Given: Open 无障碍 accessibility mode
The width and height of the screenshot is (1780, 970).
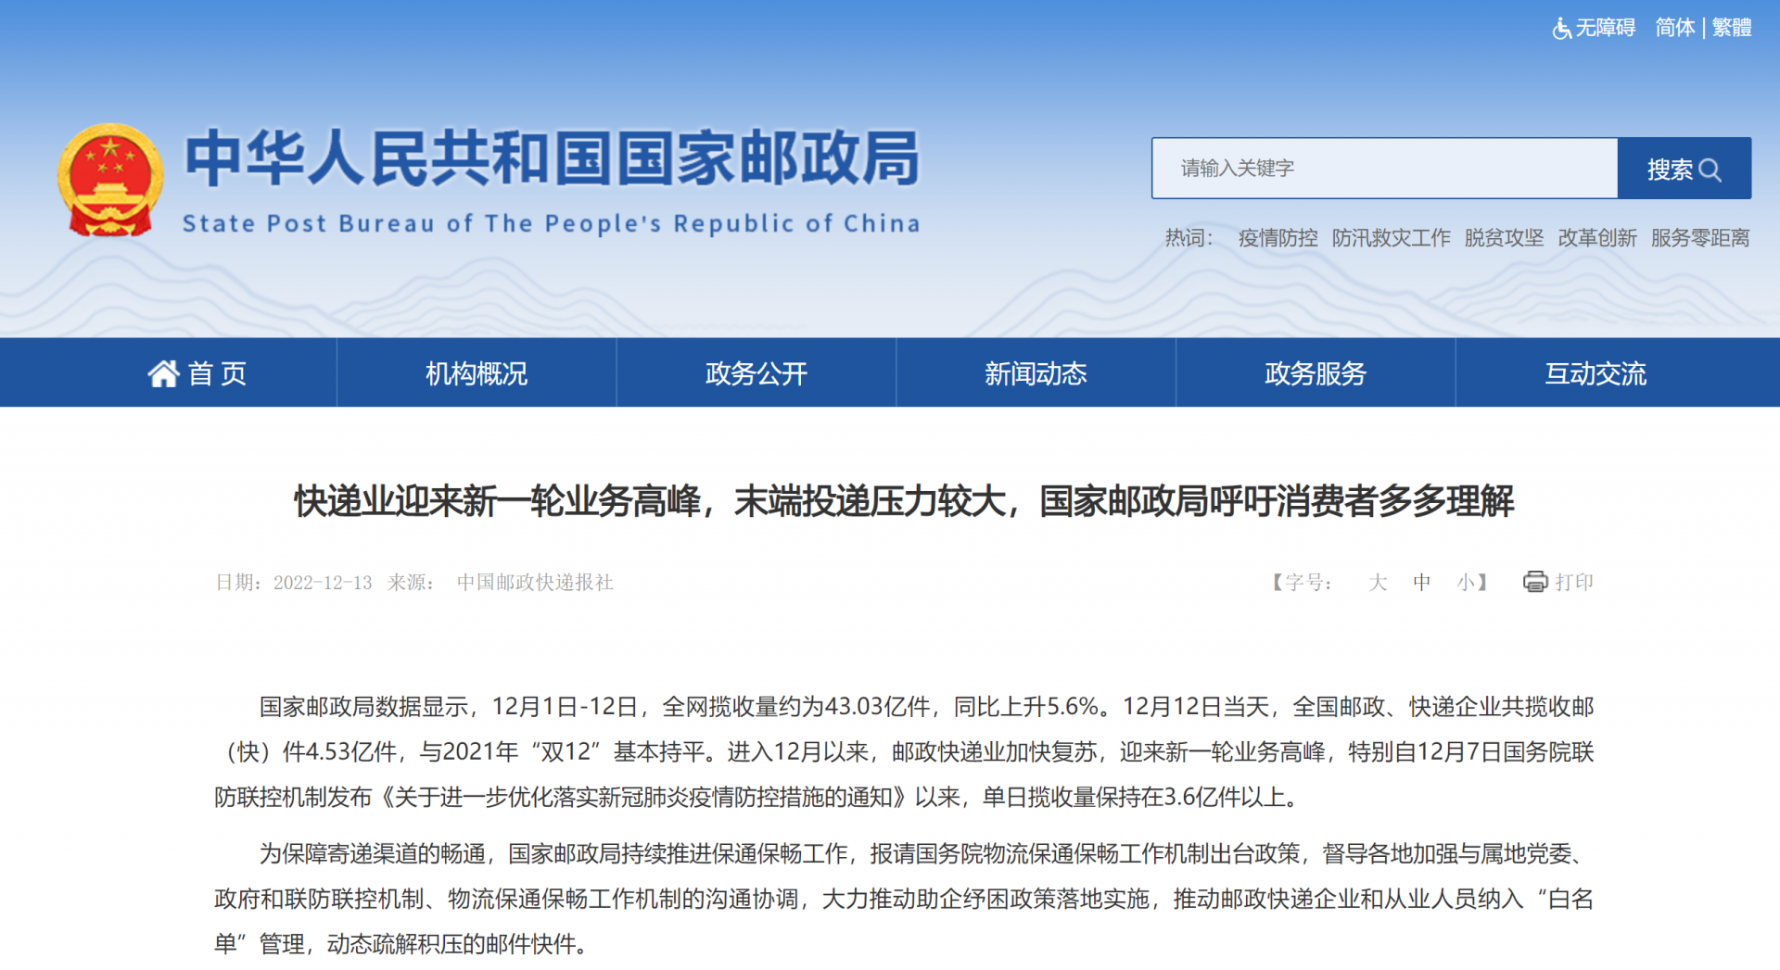Looking at the screenshot, I should pyautogui.click(x=1606, y=28).
